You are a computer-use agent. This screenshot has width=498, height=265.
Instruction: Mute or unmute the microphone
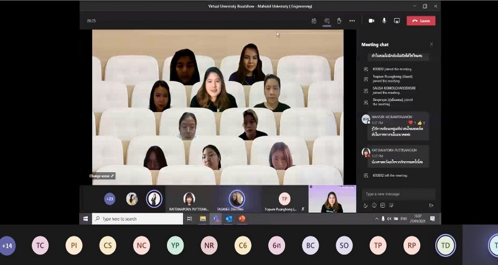click(x=384, y=21)
